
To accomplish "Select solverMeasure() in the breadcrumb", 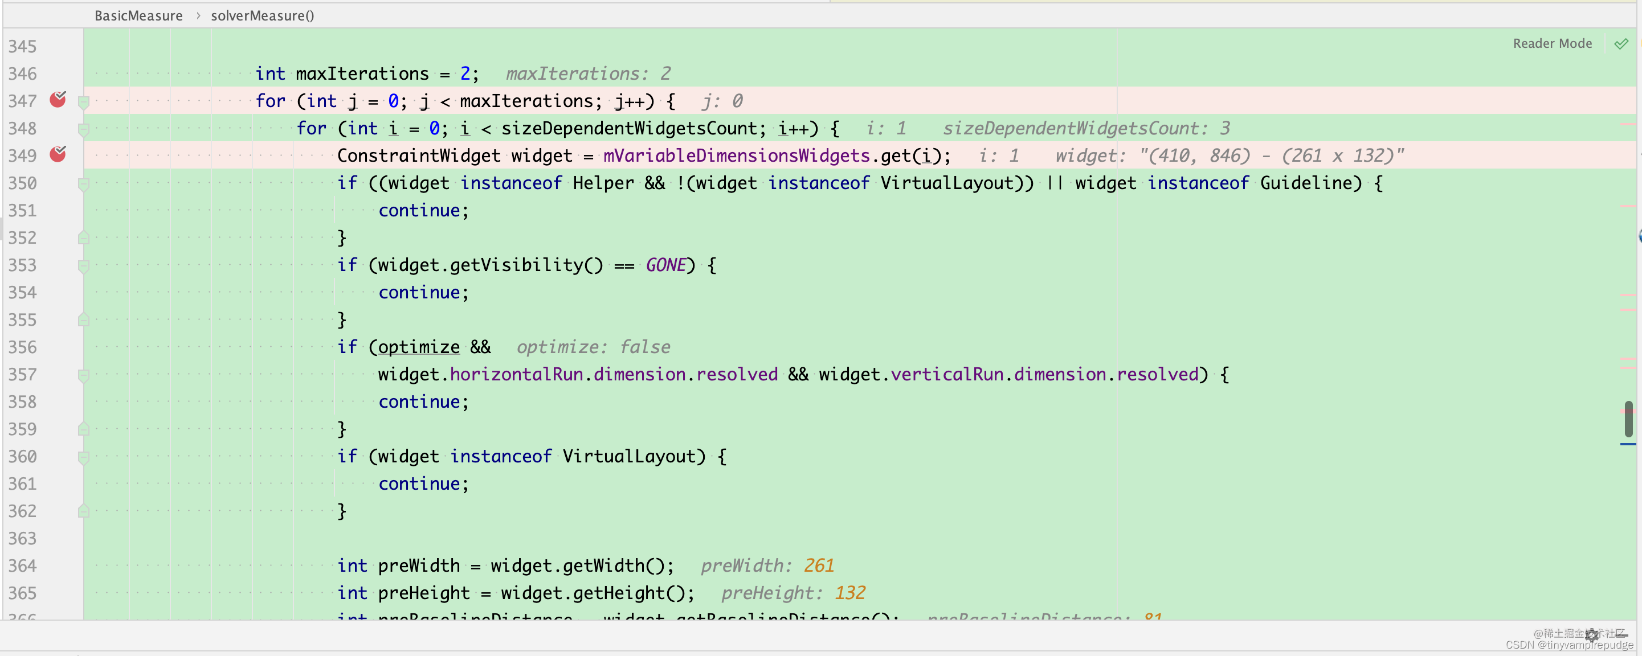I will click(x=262, y=15).
